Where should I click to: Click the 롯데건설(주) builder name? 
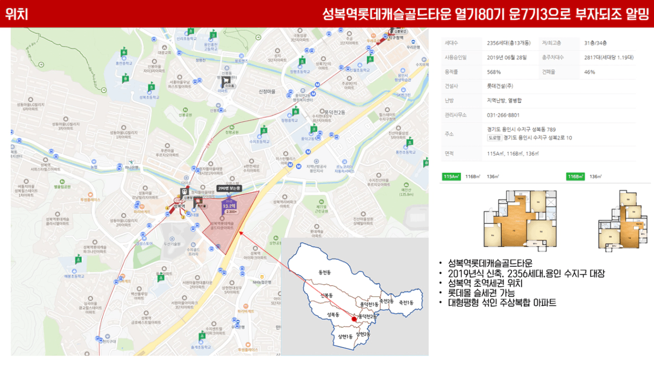[x=500, y=86]
